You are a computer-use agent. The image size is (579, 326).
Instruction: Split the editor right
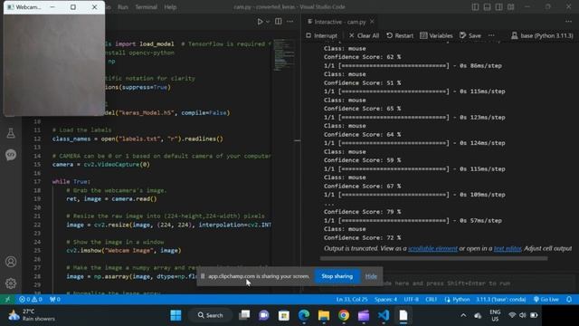[279, 22]
